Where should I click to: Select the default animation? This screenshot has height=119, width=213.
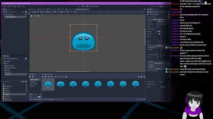[x=32, y=86]
